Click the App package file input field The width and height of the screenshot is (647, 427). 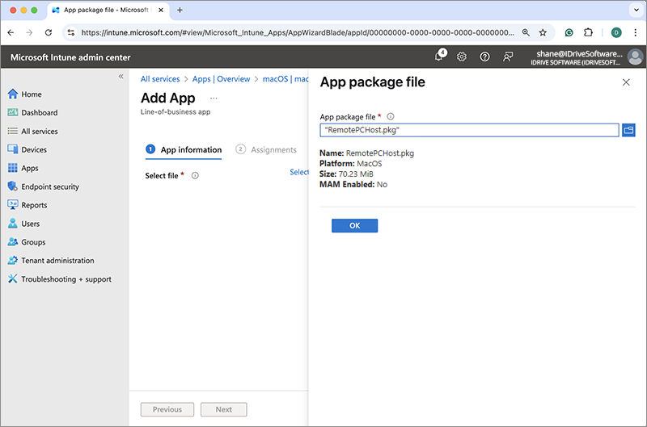[469, 130]
